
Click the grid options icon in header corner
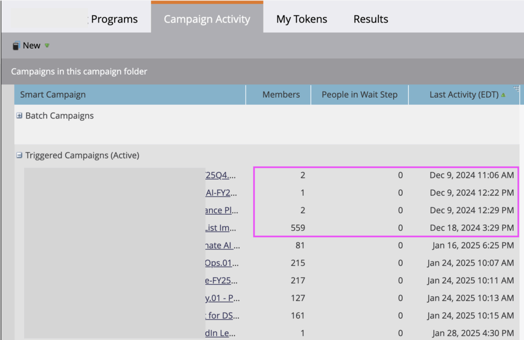(516, 88)
